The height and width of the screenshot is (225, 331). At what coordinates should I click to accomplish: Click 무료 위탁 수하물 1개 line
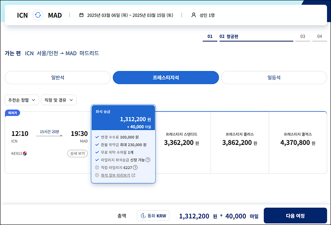[117, 152]
